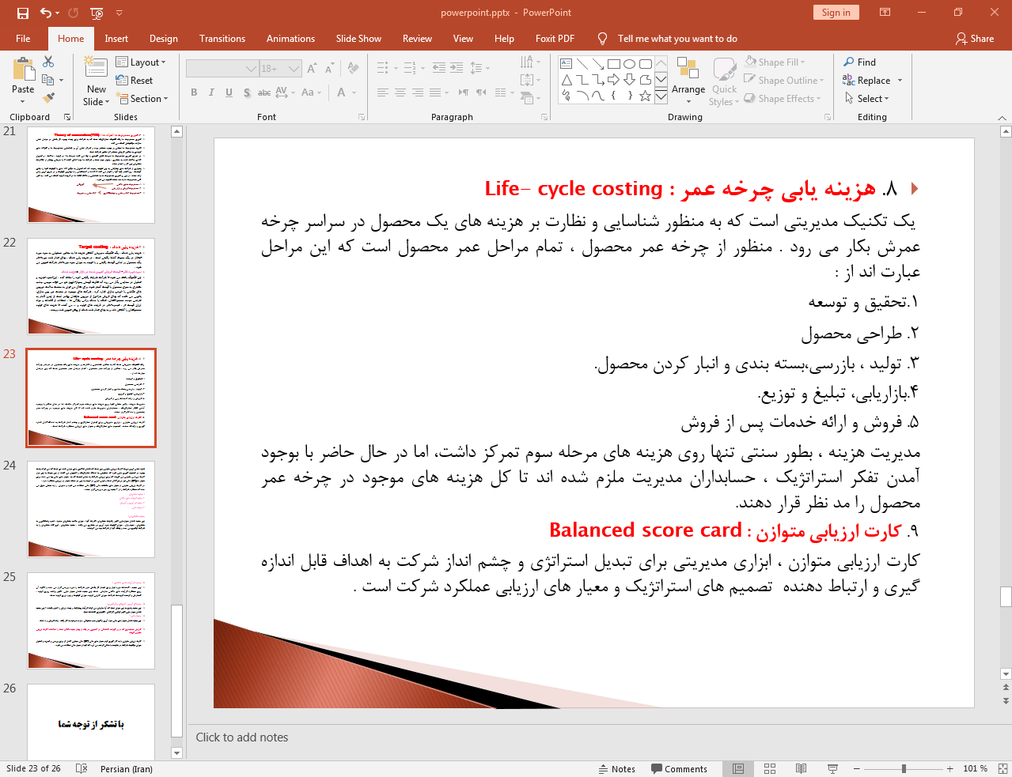Viewport: 1012px width, 777px height.
Task: Click the Format Painter brush icon
Action: coord(49,98)
